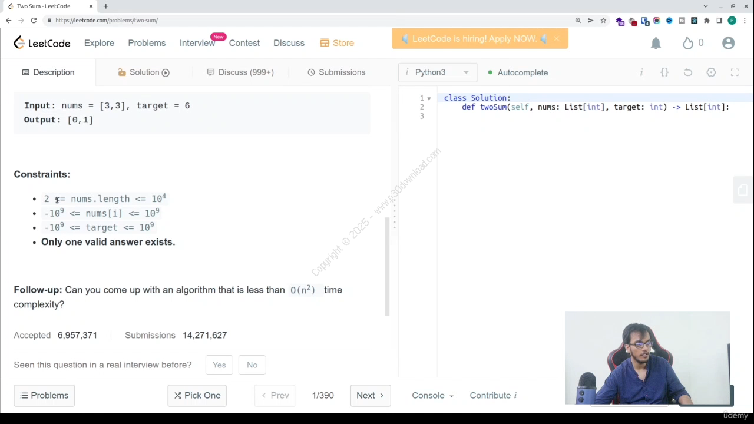Open Explore menu
The image size is (754, 424).
point(99,43)
